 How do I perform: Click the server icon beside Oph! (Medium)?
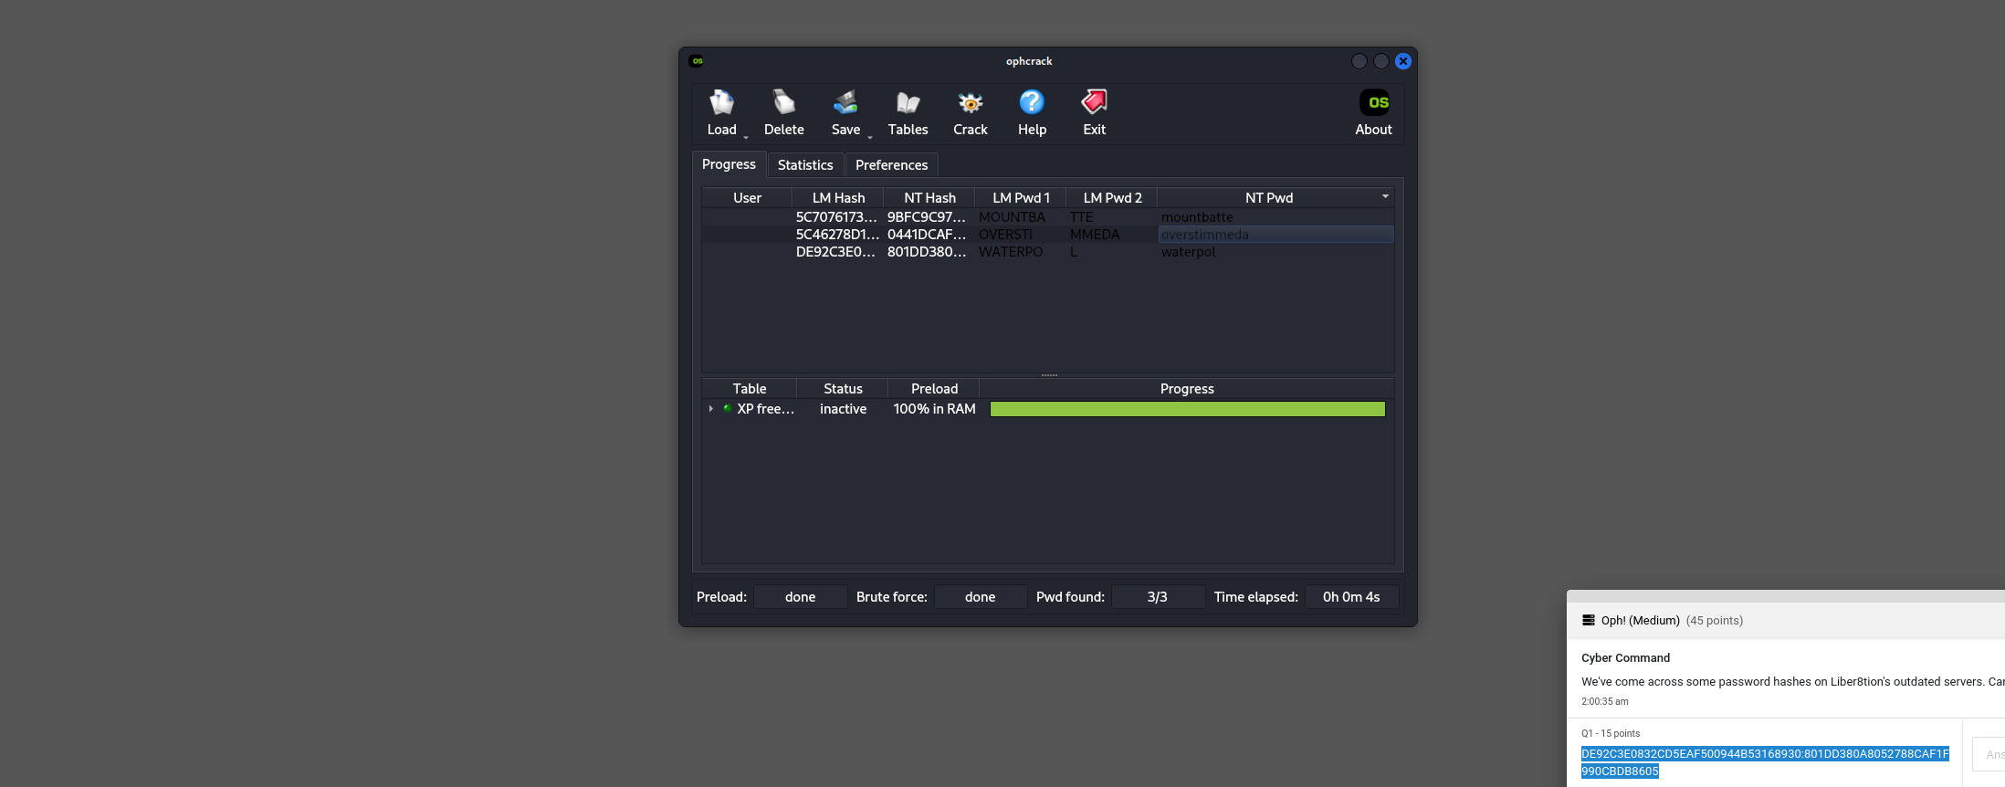click(x=1589, y=620)
